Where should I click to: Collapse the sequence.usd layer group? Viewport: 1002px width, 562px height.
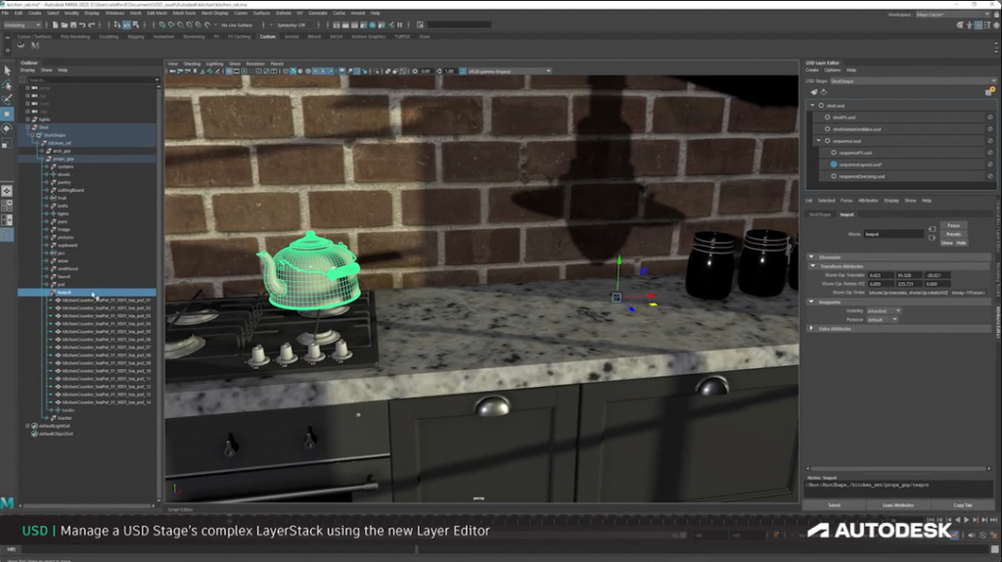pos(819,141)
